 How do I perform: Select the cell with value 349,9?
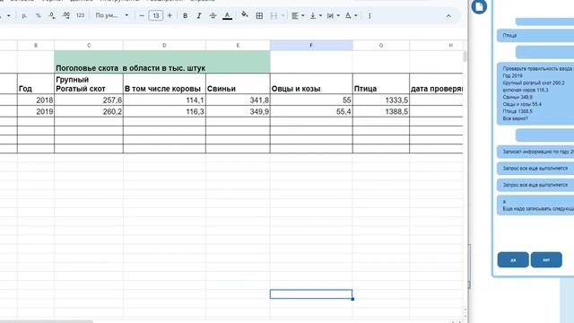(238, 111)
